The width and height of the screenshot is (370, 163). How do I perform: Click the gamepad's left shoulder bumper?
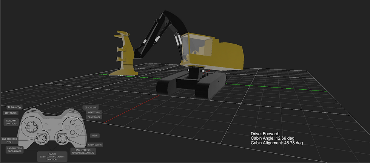(x=34, y=110)
